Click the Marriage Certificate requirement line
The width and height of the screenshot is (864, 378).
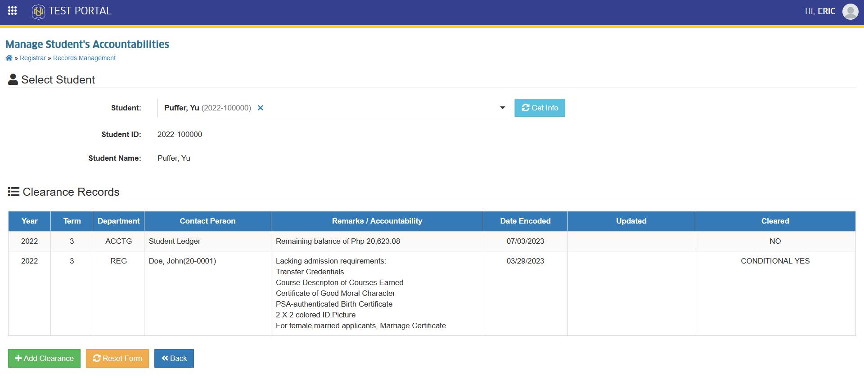pyautogui.click(x=361, y=325)
